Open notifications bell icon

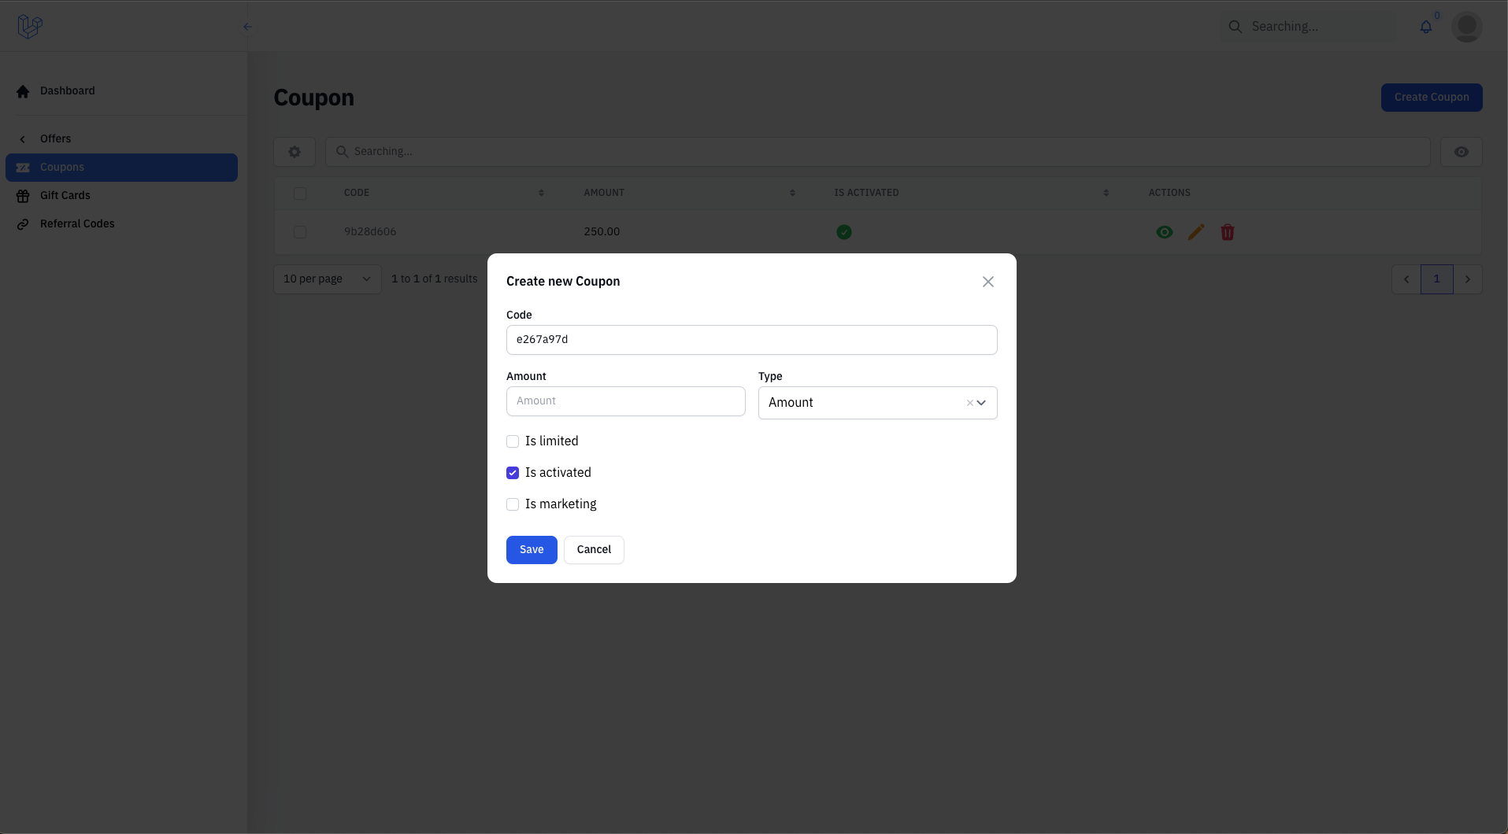(x=1426, y=27)
